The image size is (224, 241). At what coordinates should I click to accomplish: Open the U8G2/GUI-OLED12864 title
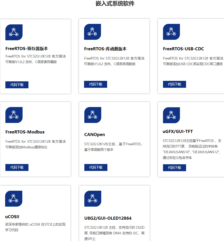click(108, 218)
